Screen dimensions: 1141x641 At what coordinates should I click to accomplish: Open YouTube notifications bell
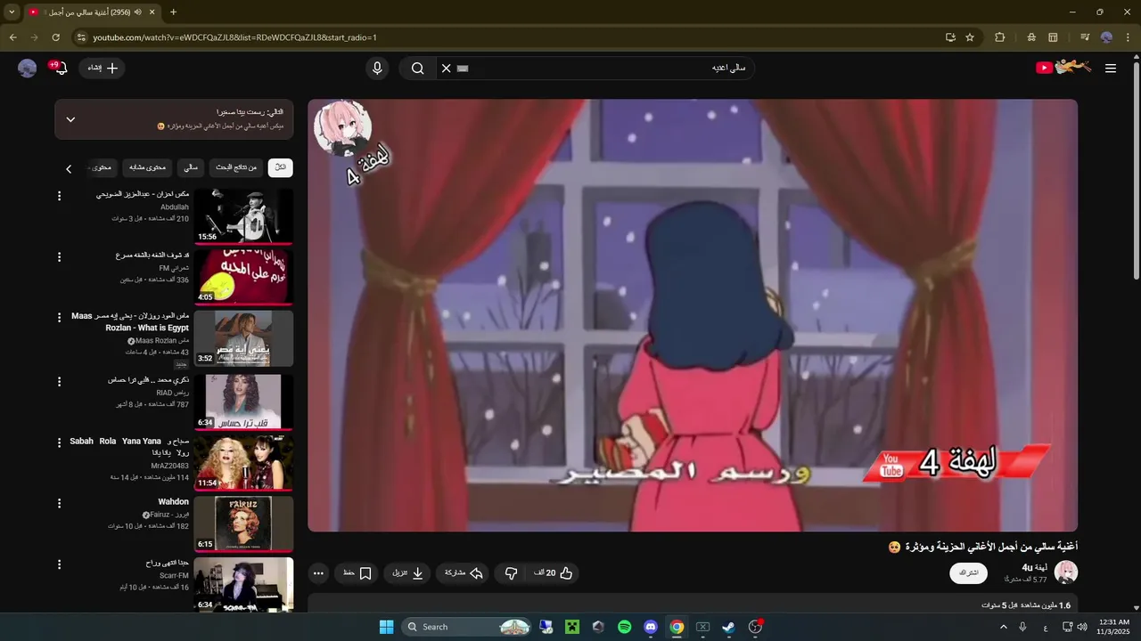coord(60,68)
